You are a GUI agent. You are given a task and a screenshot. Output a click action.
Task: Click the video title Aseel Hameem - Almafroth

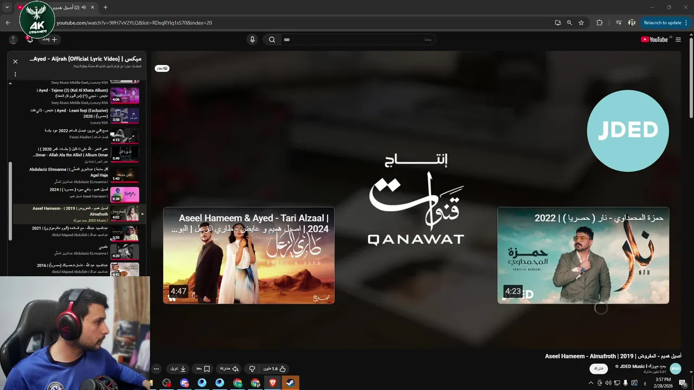[x=613, y=356]
